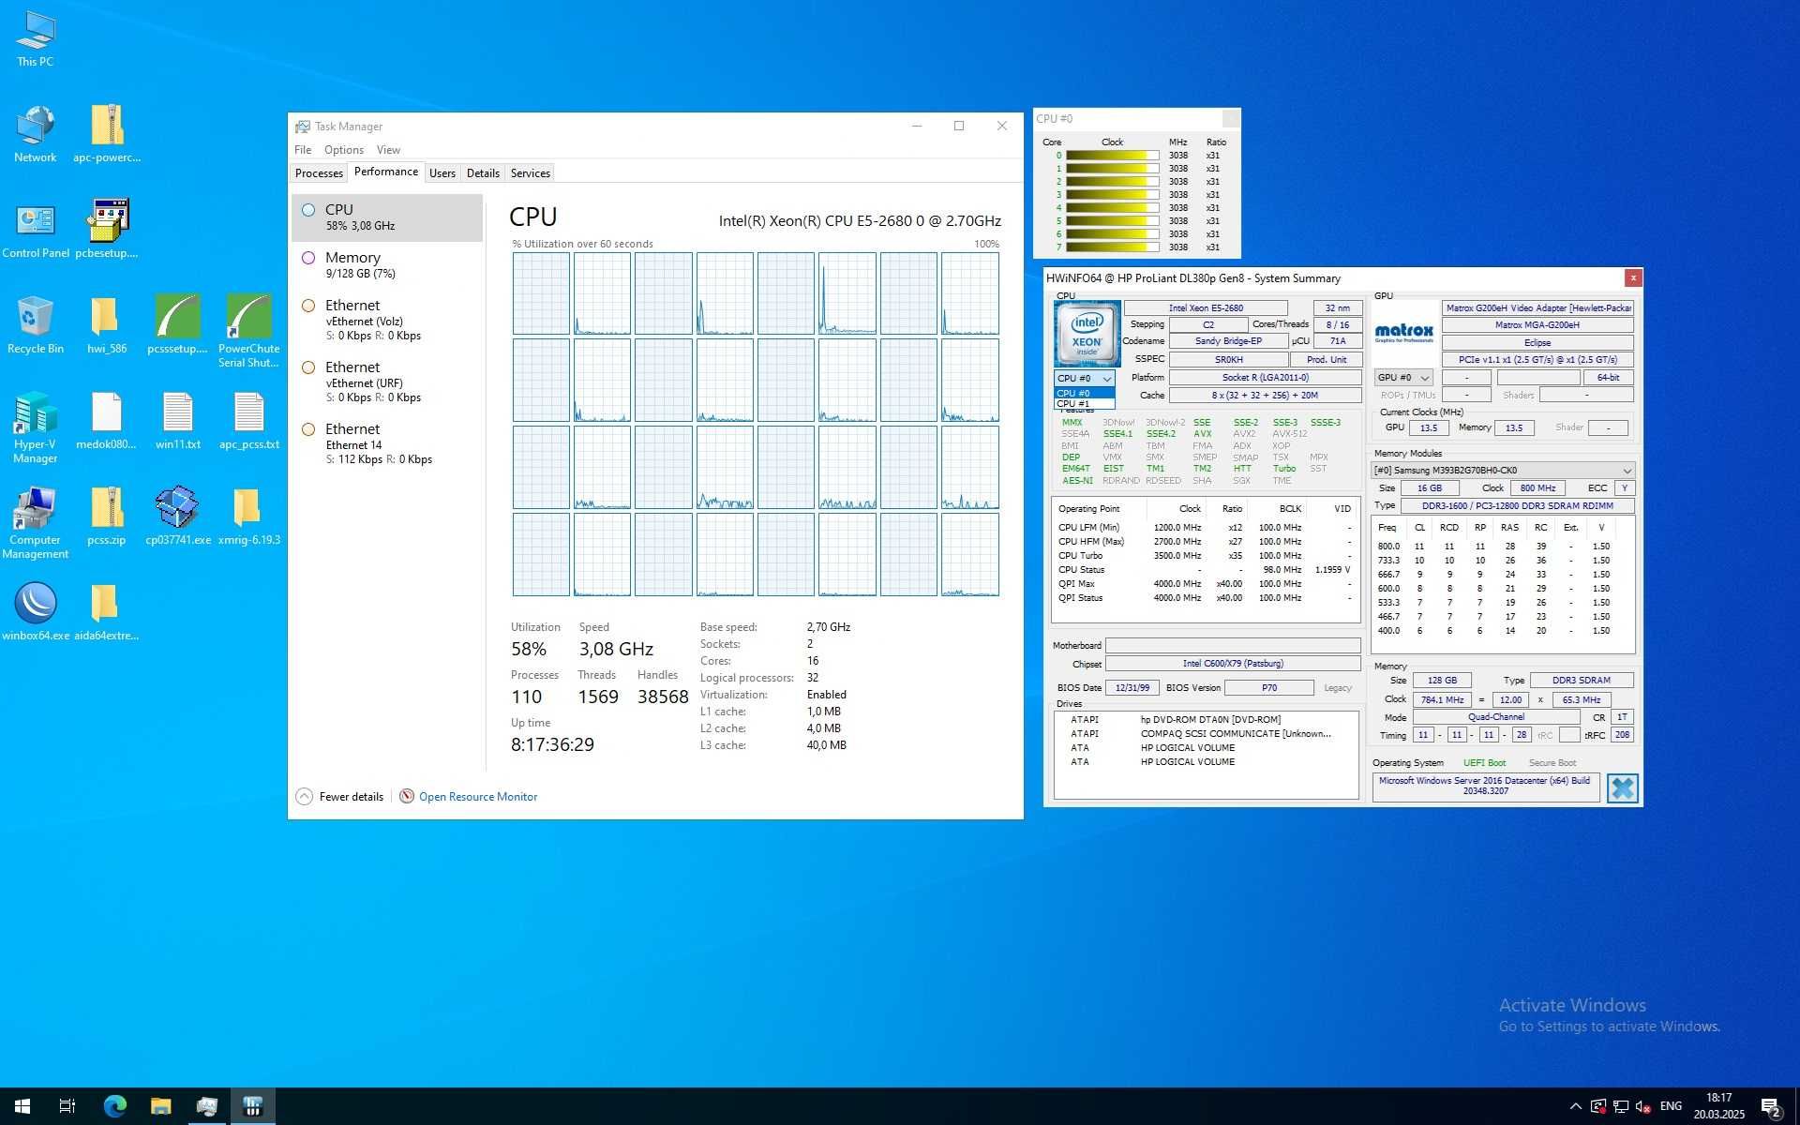Screen dimensions: 1800x1125
Task: Open File Explorer from taskbar
Action: [x=160, y=1106]
